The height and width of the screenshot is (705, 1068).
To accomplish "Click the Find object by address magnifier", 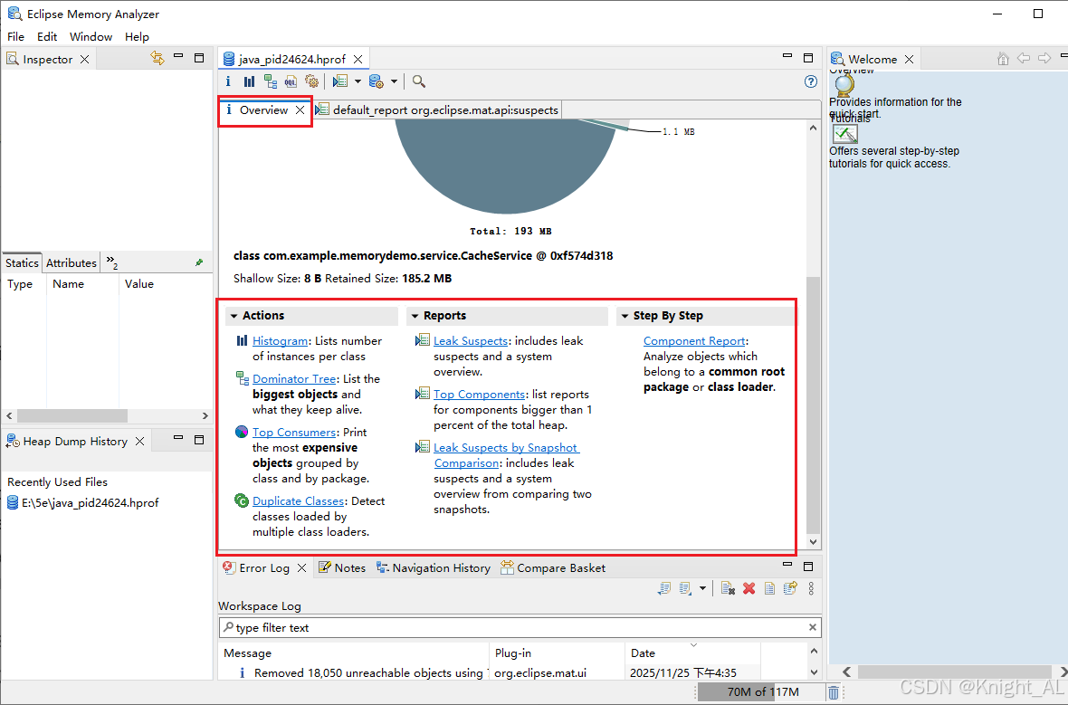I will tap(419, 81).
